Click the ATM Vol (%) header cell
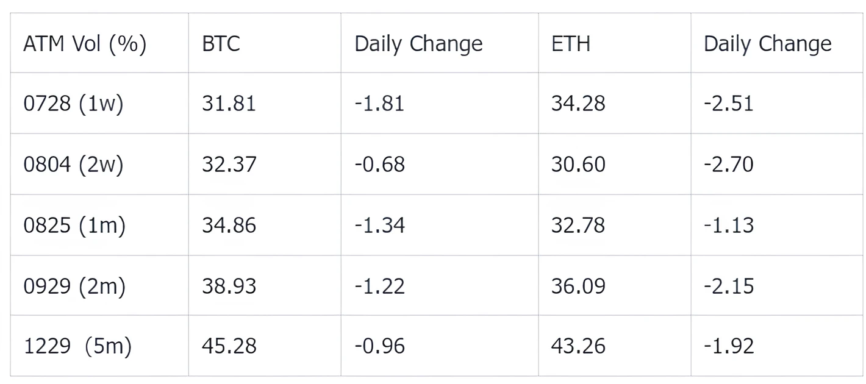Screen dimensions: 866x384 coord(85,44)
